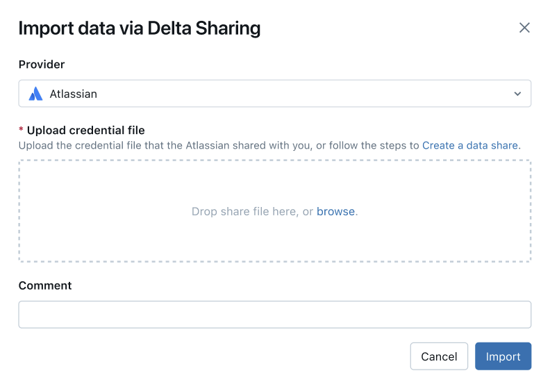Focus the Comment text field
This screenshot has height=389, width=550.
tap(275, 314)
